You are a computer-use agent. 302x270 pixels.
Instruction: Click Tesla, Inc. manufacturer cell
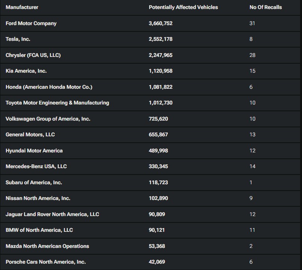pyautogui.click(x=18, y=39)
